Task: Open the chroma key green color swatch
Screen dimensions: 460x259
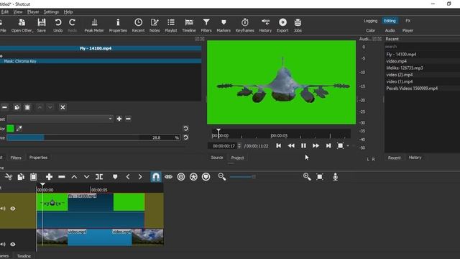Action: click(x=10, y=128)
